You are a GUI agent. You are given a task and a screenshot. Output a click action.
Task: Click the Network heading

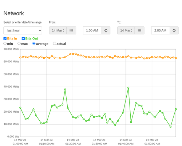click(x=13, y=13)
